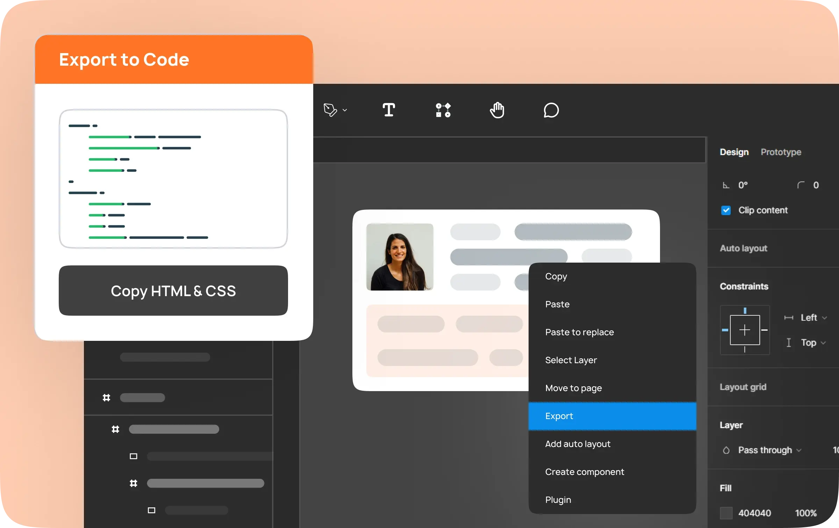Screen dimensions: 839x528
Task: Open the Resources components tool
Action: pos(443,110)
